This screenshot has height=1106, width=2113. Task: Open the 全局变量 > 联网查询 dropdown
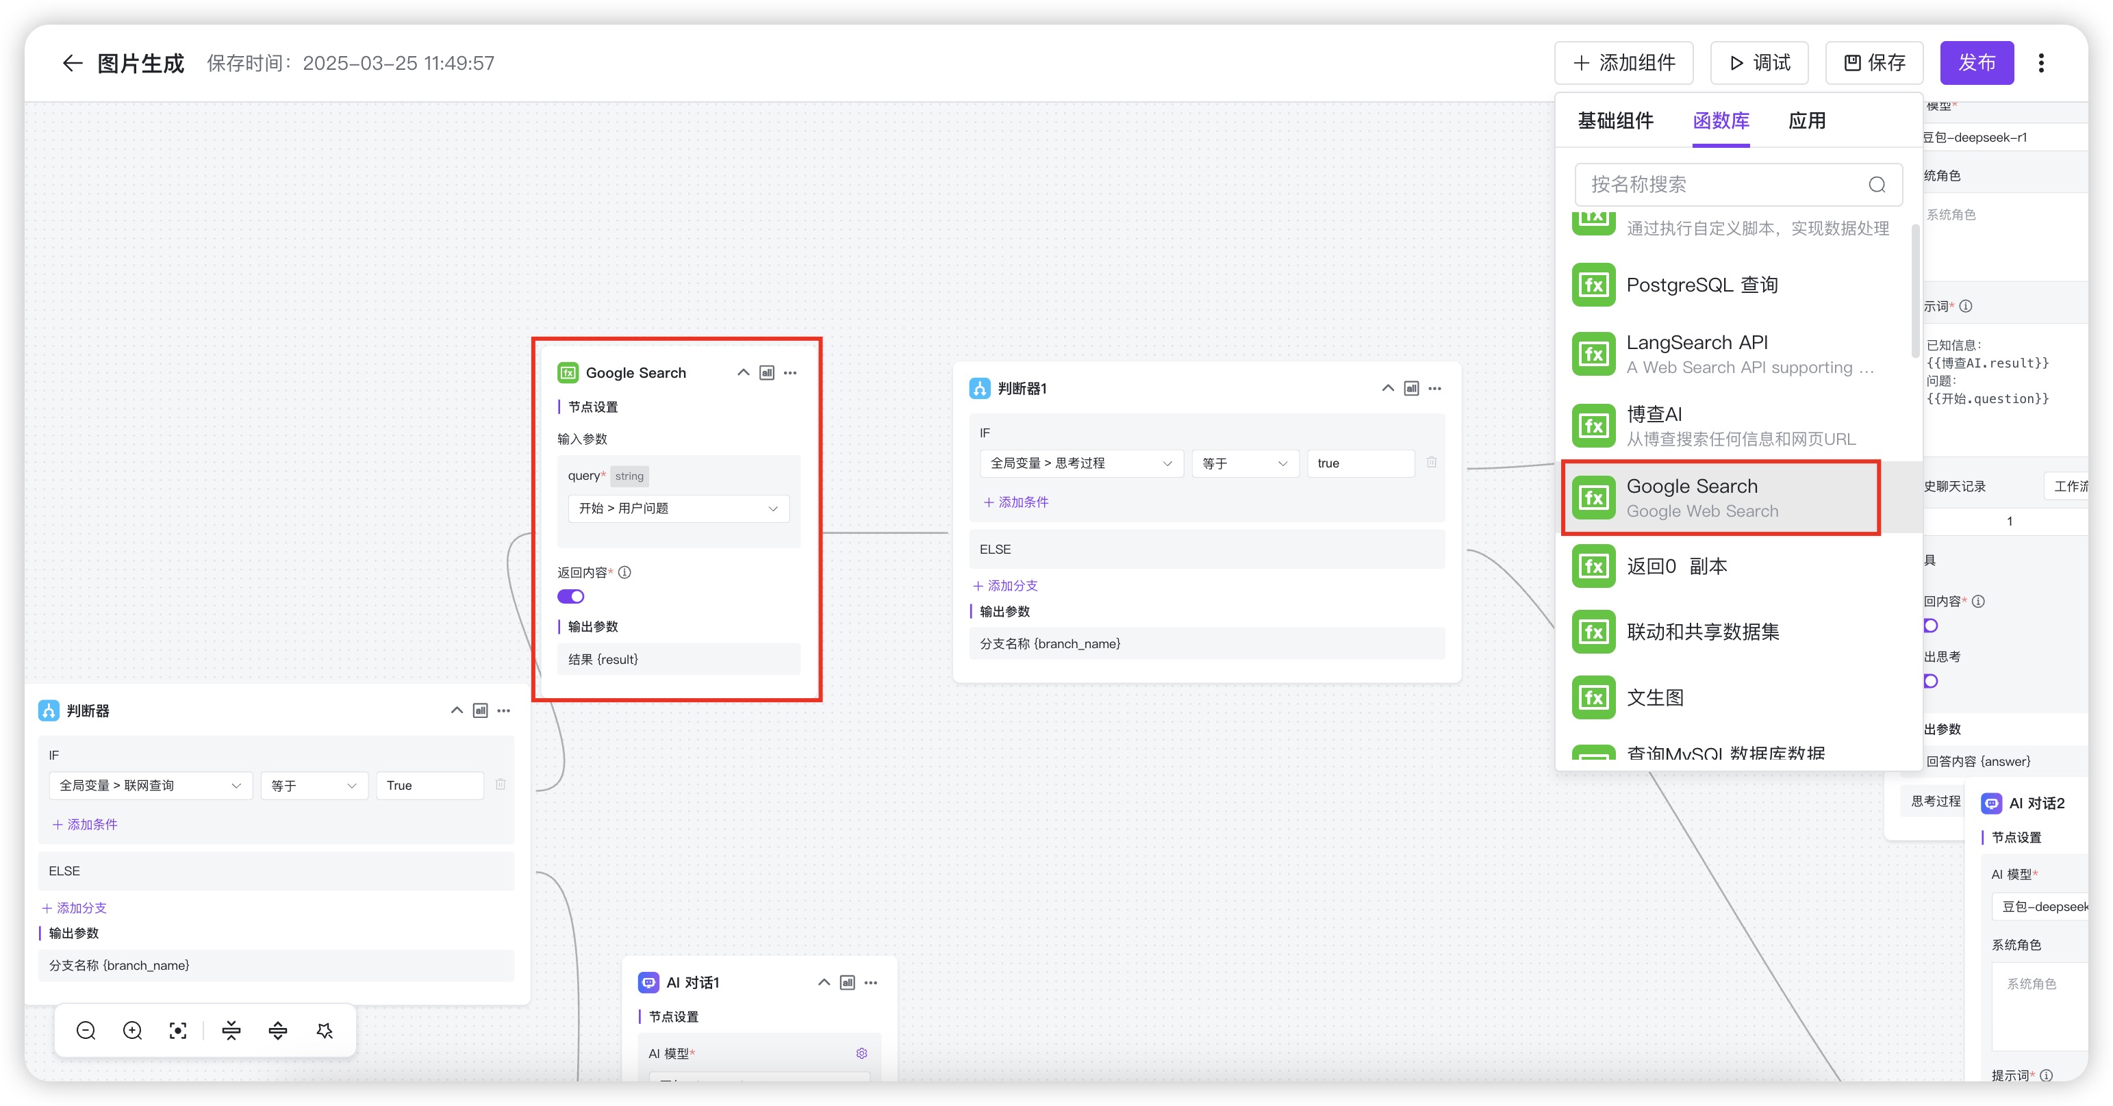click(x=150, y=786)
